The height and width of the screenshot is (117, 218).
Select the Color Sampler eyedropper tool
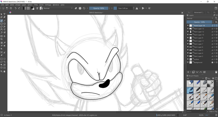pyautogui.click(x=5, y=43)
